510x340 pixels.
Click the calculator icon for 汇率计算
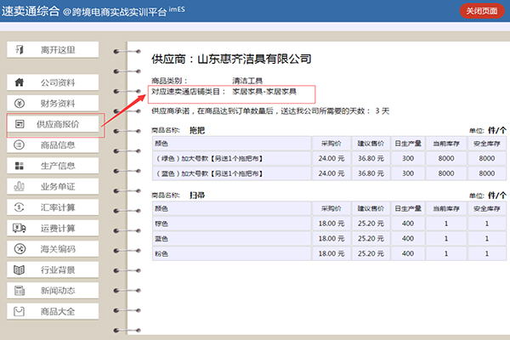[20, 207]
